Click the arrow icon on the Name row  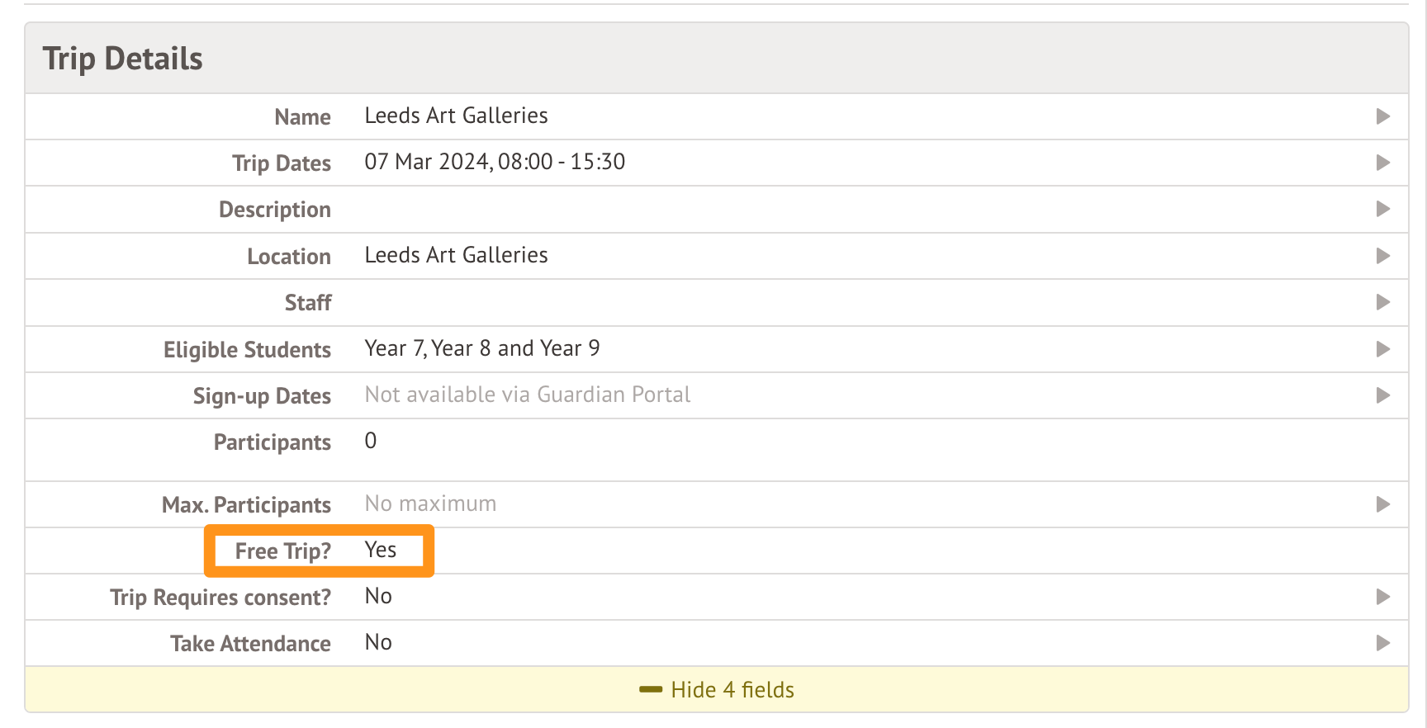click(1382, 116)
